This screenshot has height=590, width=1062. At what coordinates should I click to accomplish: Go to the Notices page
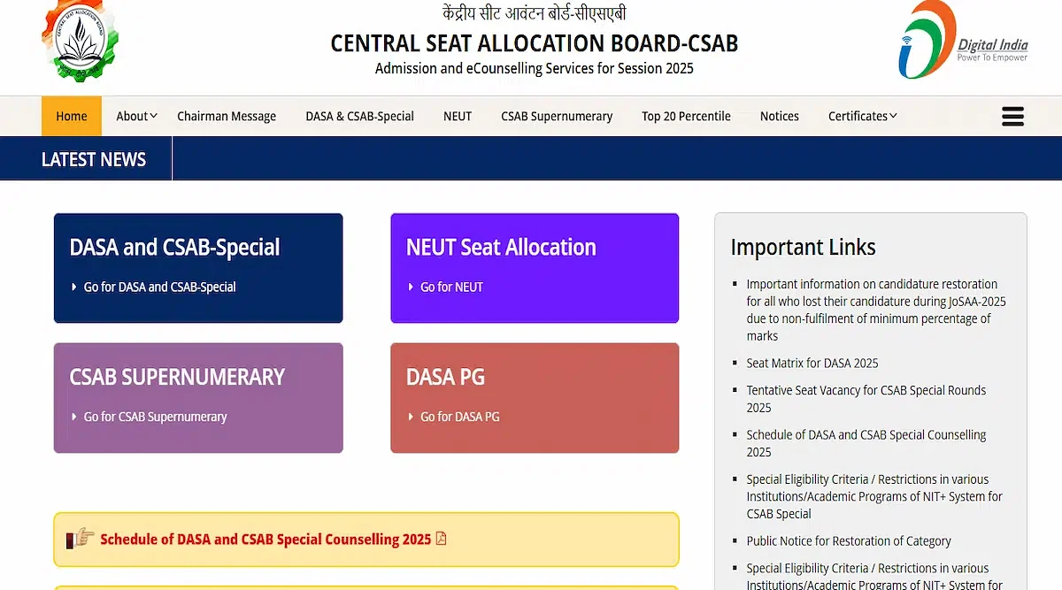click(x=779, y=116)
